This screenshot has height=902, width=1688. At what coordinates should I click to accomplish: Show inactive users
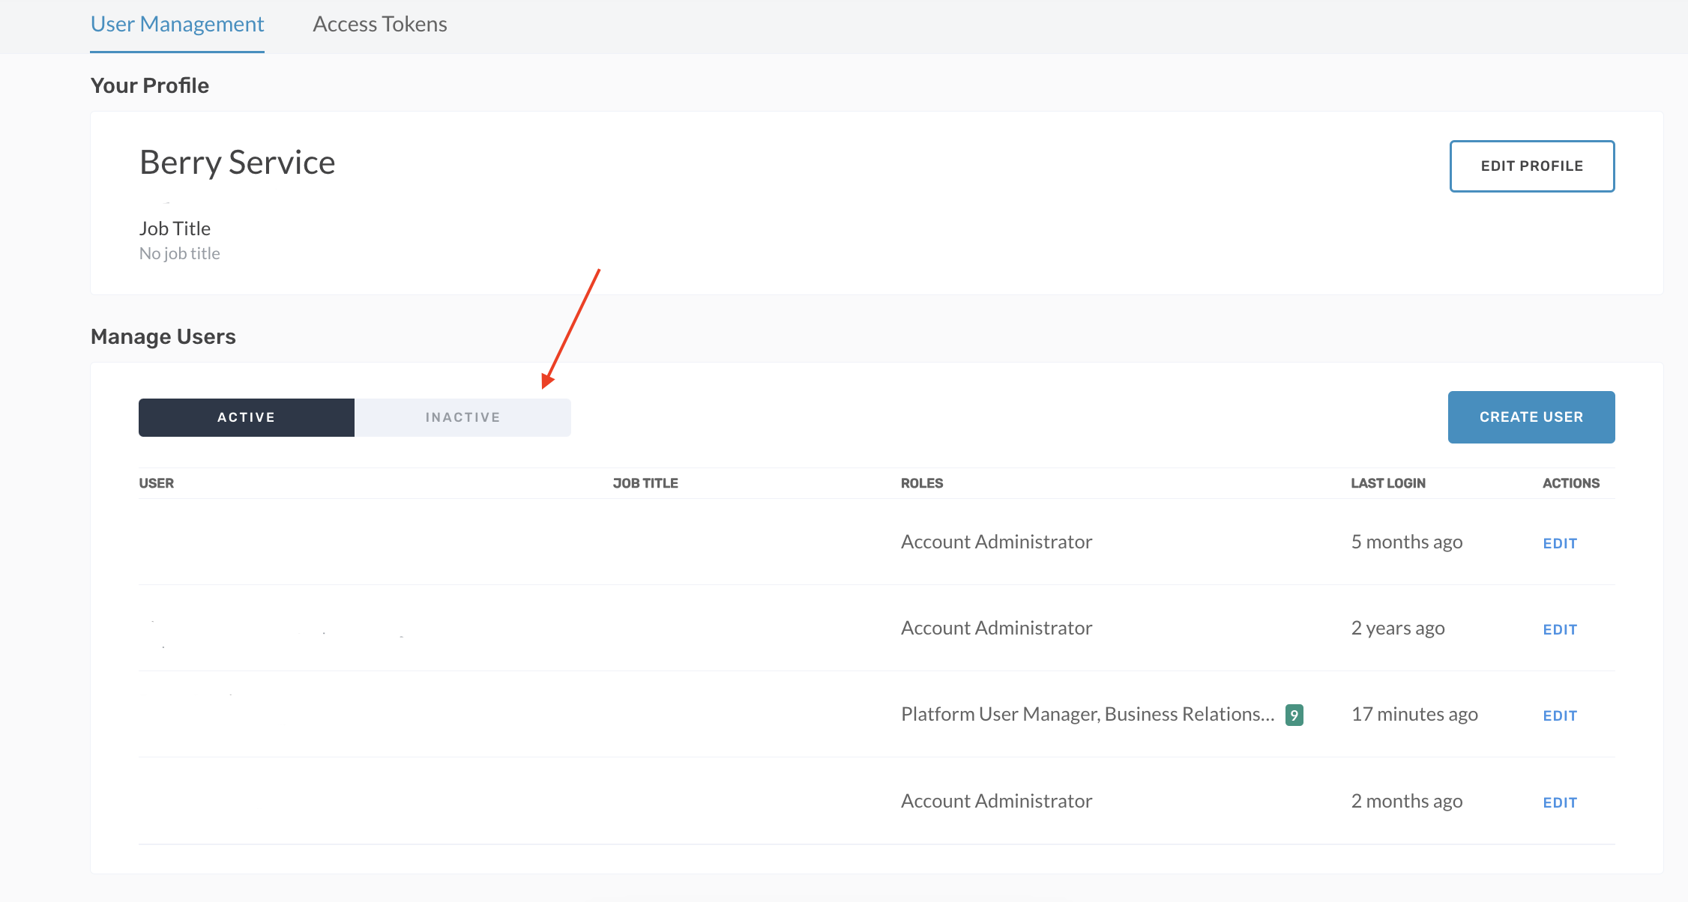click(462, 417)
